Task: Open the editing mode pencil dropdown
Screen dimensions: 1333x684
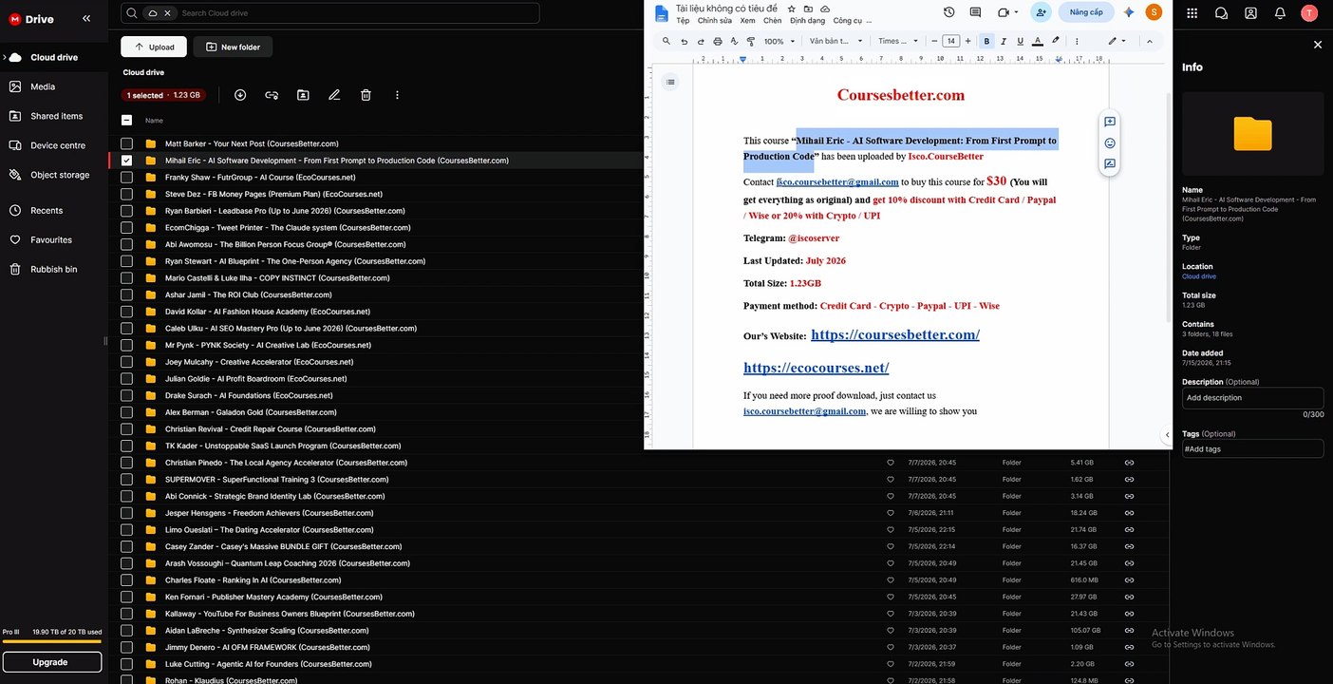Action: (1117, 41)
